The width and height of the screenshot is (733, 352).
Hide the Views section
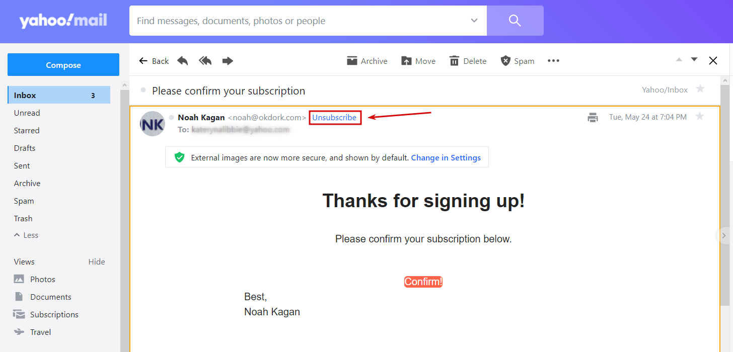97,261
